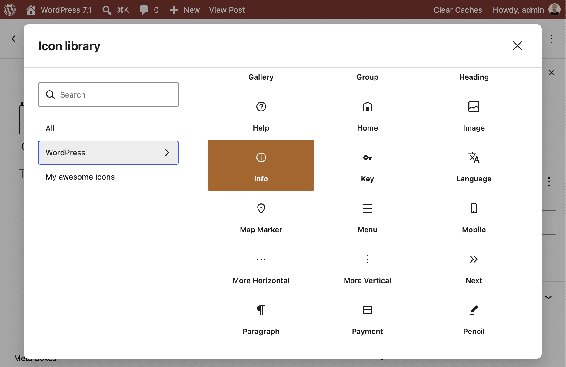This screenshot has width=566, height=367.
Task: Open My awesome icons category
Action: [x=108, y=177]
